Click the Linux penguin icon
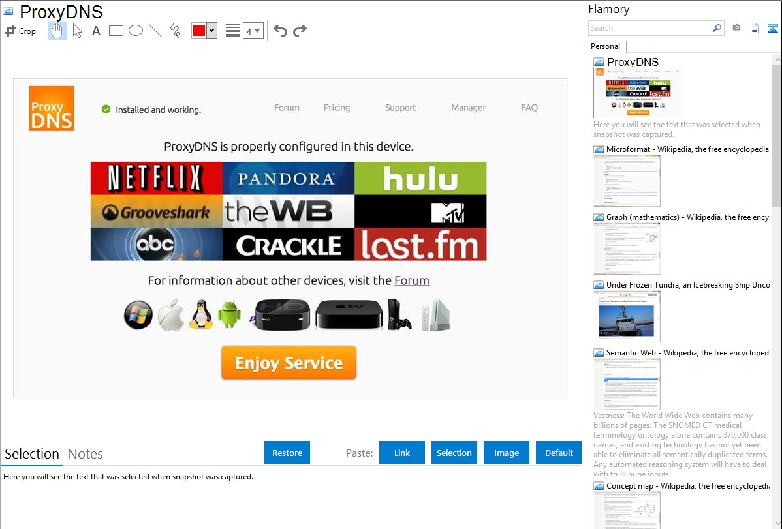The image size is (782, 529). [x=201, y=314]
